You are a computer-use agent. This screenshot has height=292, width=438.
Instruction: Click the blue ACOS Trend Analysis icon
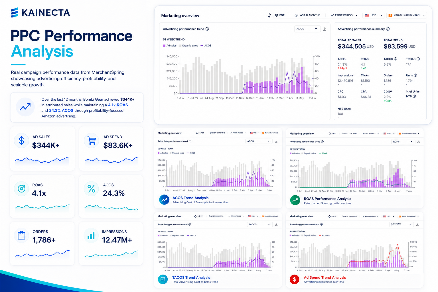tap(164, 200)
